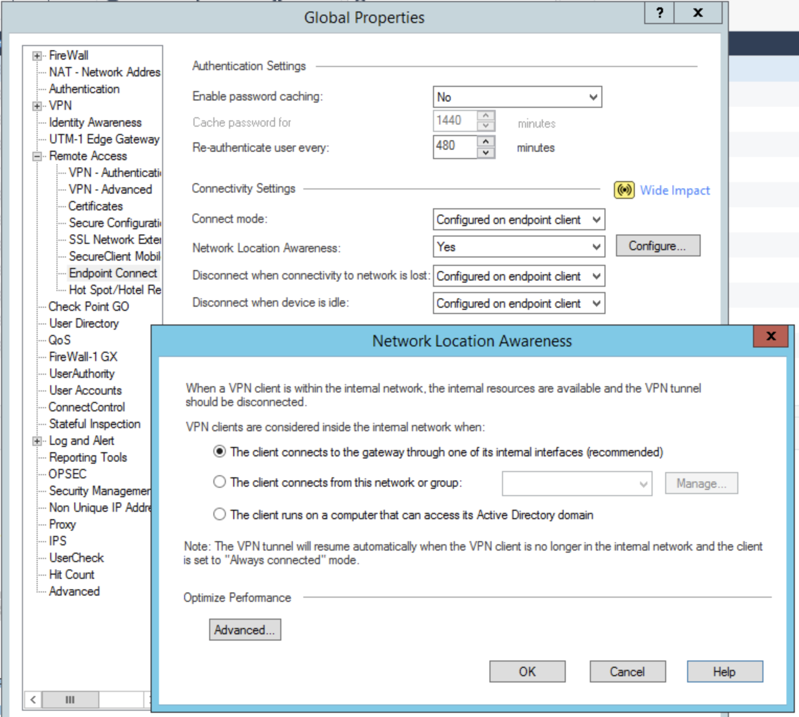This screenshot has width=799, height=717.
Task: Increase the Cache password for minutes value
Action: point(486,116)
